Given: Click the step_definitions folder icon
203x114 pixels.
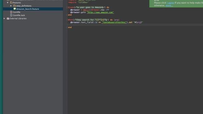Looking at the screenshot, I should tap(15, 6).
